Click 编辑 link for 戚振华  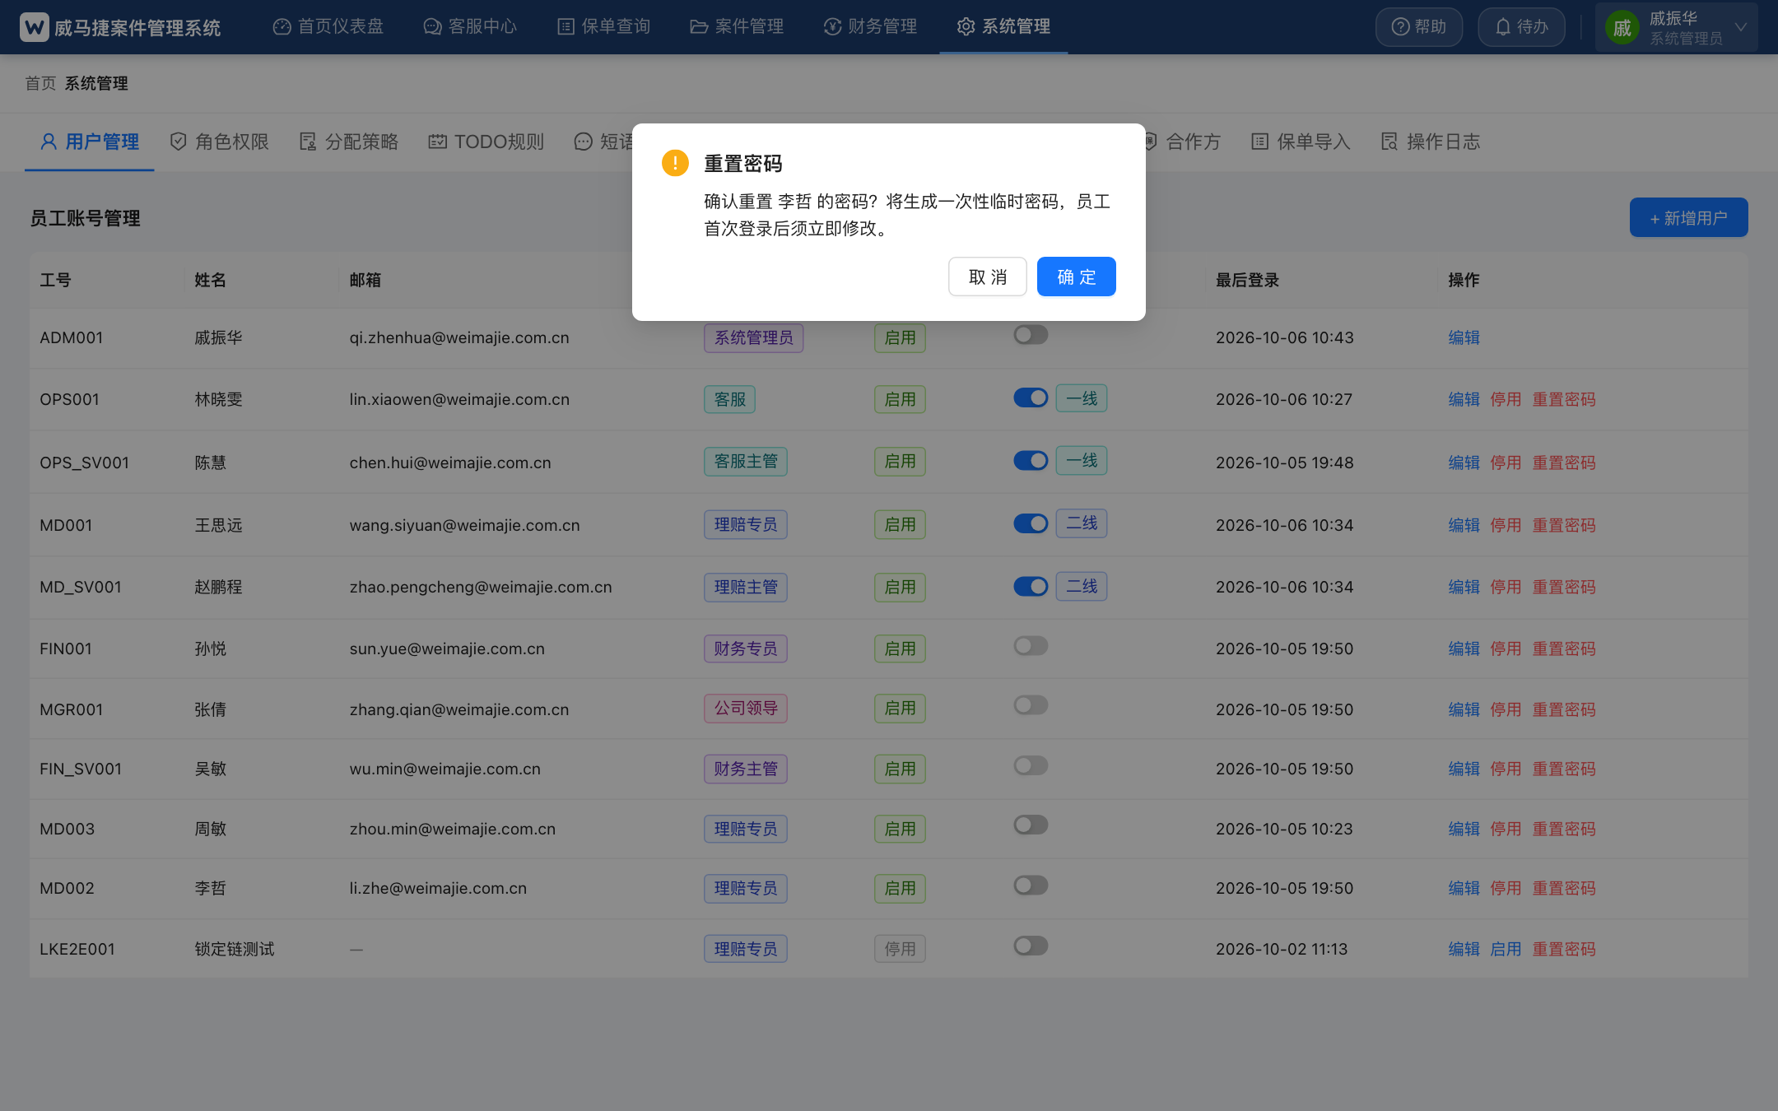click(1464, 337)
